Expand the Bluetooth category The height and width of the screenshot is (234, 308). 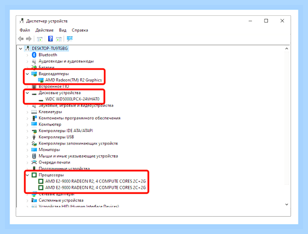27,55
